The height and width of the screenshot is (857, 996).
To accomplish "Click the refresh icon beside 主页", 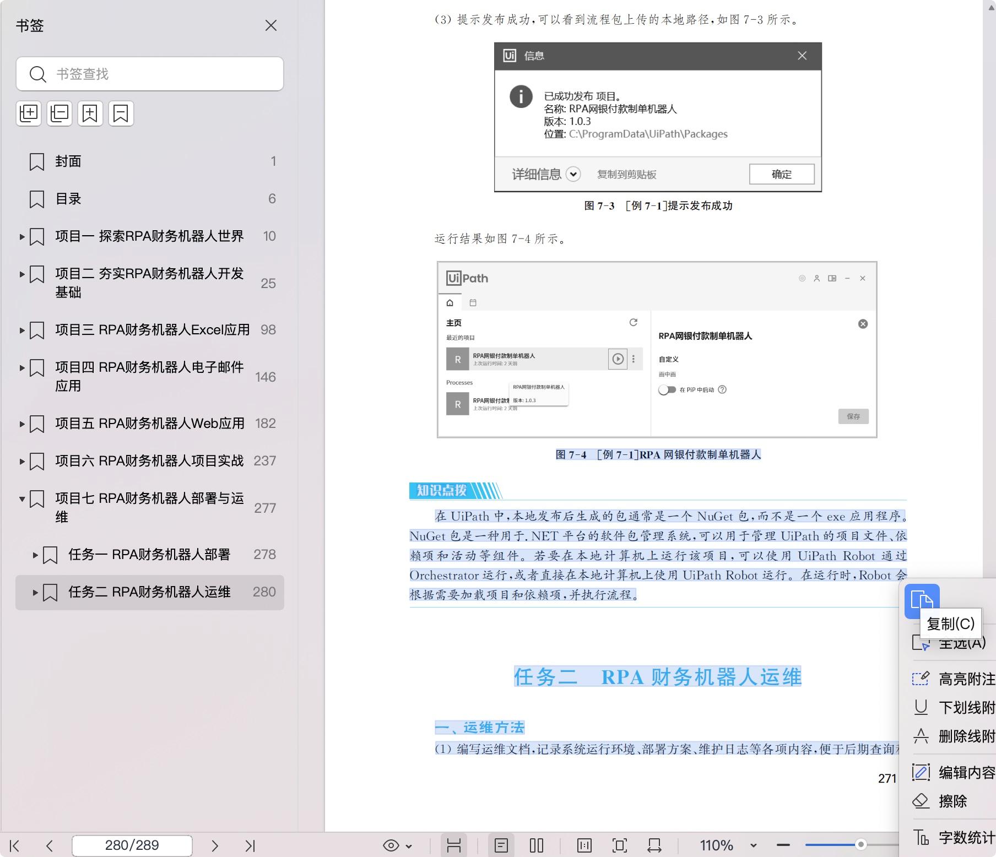I will pos(634,322).
